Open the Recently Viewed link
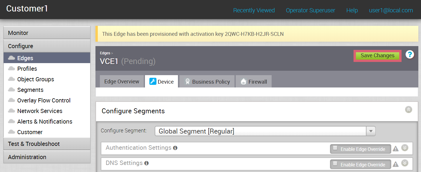This screenshot has height=172, width=421. (x=254, y=10)
